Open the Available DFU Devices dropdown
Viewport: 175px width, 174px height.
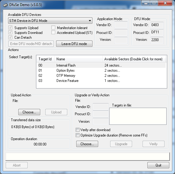[50, 21]
